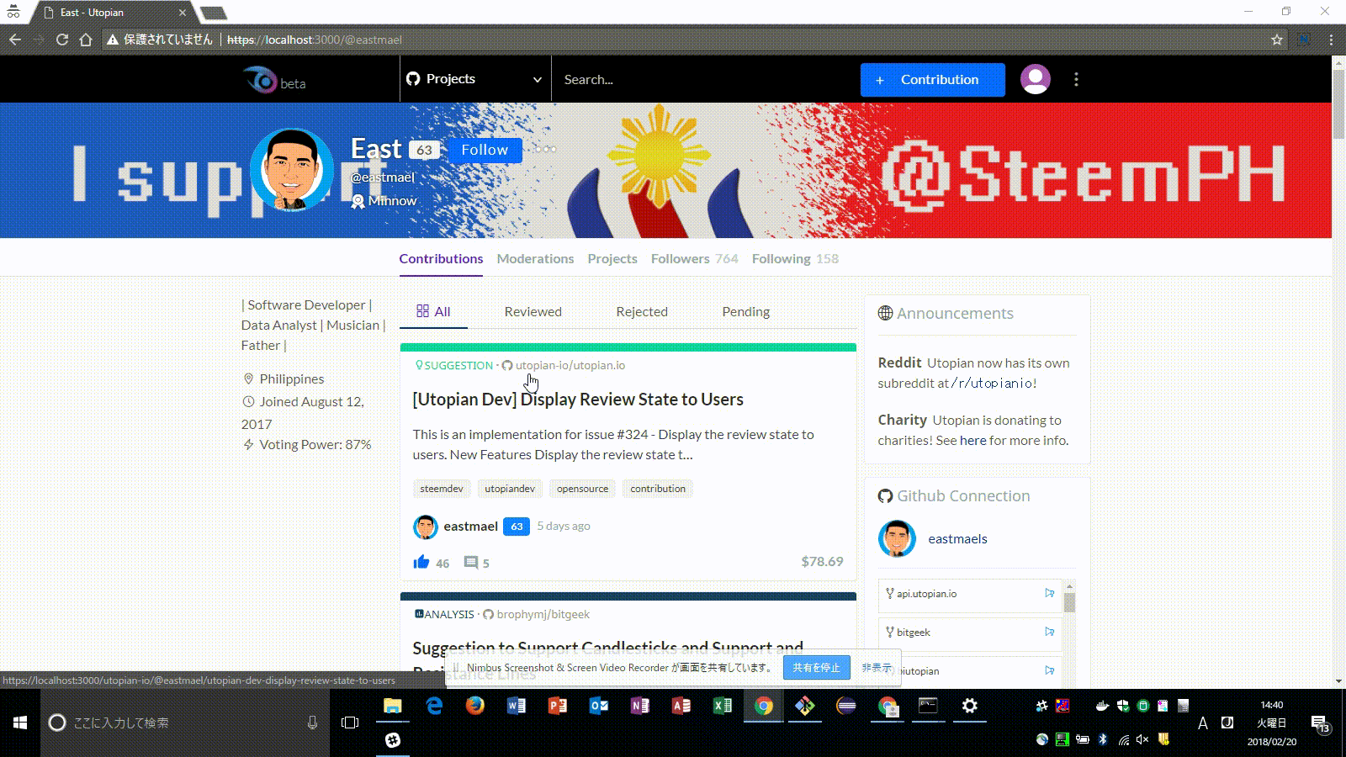Image resolution: width=1346 pixels, height=757 pixels.
Task: Click the ANALYSIS category label
Action: click(444, 614)
